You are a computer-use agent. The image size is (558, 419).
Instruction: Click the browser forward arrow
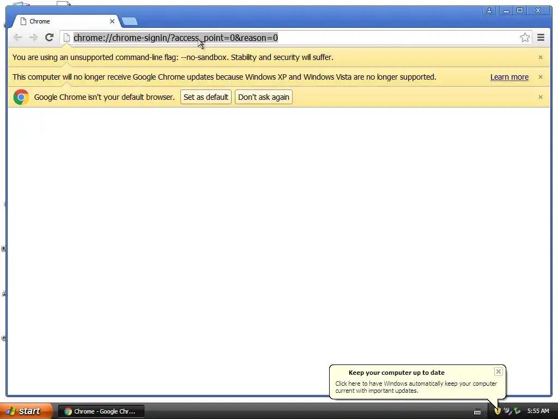[33, 38]
